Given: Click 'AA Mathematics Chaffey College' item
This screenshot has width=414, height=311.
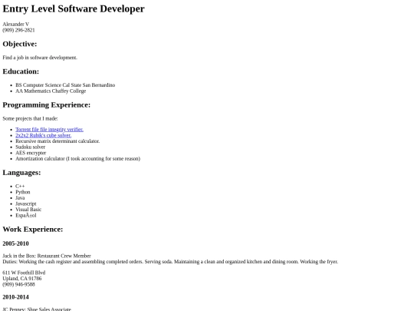Looking at the screenshot, I should tap(51, 91).
